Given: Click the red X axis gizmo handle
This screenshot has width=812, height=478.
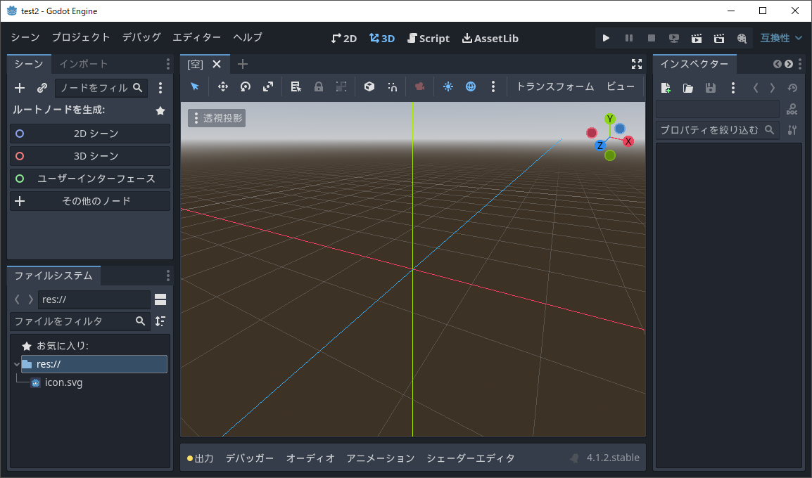Looking at the screenshot, I should point(628,141).
